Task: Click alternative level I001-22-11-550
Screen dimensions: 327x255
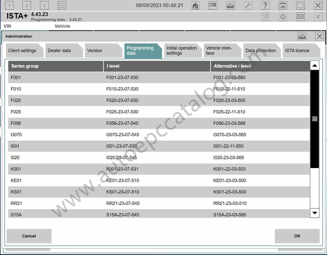Action: point(228,146)
